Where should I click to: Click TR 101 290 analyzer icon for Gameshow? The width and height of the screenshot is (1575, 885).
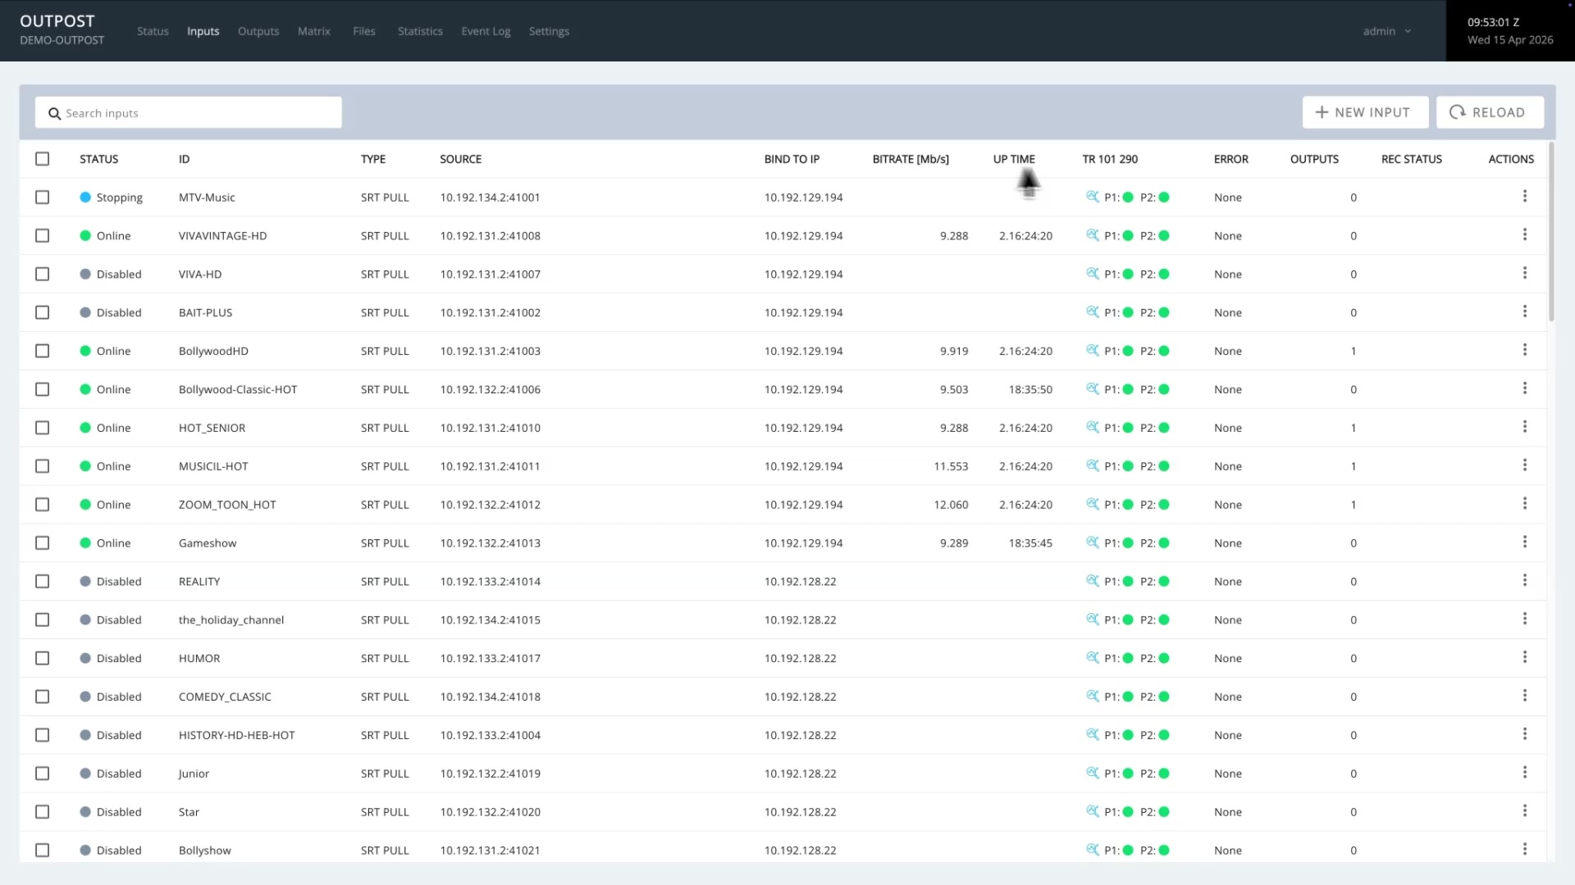pos(1092,542)
